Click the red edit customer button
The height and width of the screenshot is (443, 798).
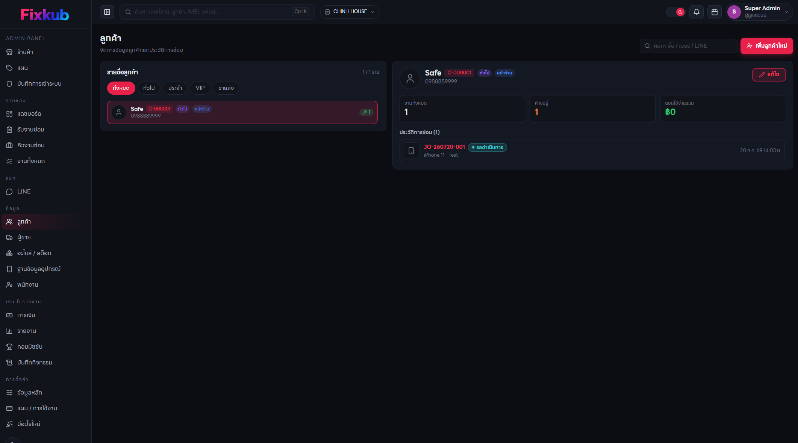pyautogui.click(x=769, y=74)
